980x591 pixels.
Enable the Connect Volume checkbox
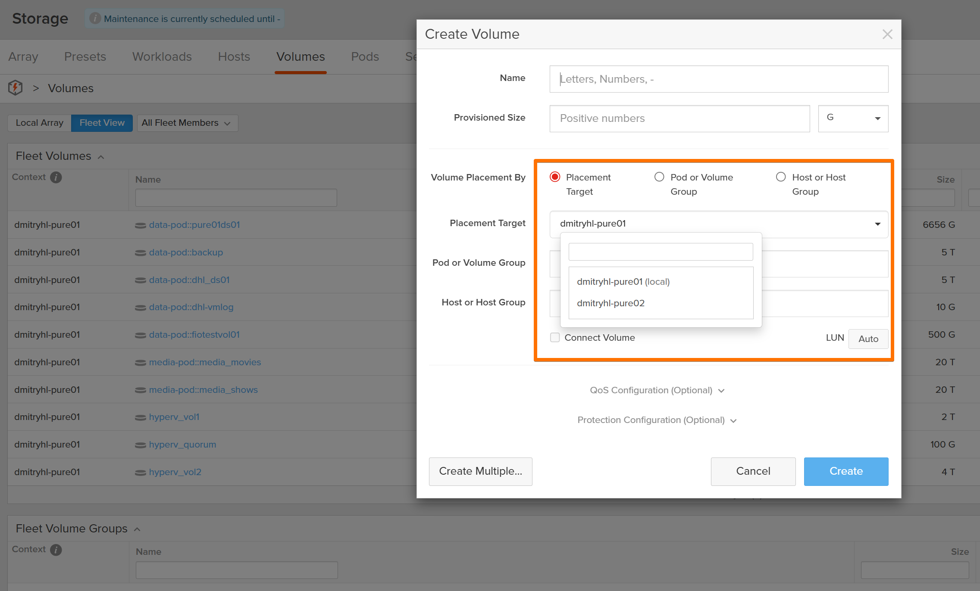click(x=555, y=337)
